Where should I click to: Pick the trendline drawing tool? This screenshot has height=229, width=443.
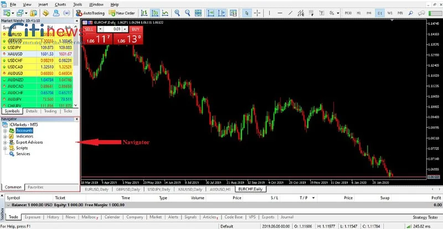click(290, 13)
